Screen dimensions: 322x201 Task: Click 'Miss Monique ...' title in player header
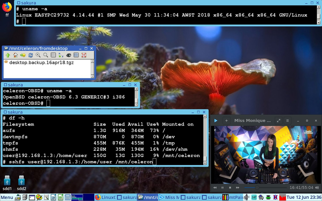pos(252,121)
